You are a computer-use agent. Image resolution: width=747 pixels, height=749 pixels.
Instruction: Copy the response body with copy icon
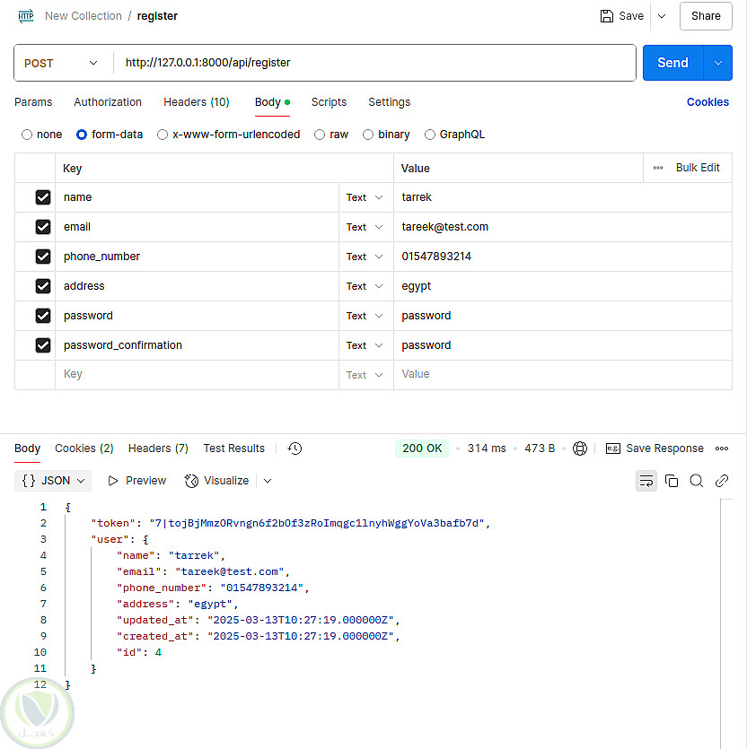(672, 481)
